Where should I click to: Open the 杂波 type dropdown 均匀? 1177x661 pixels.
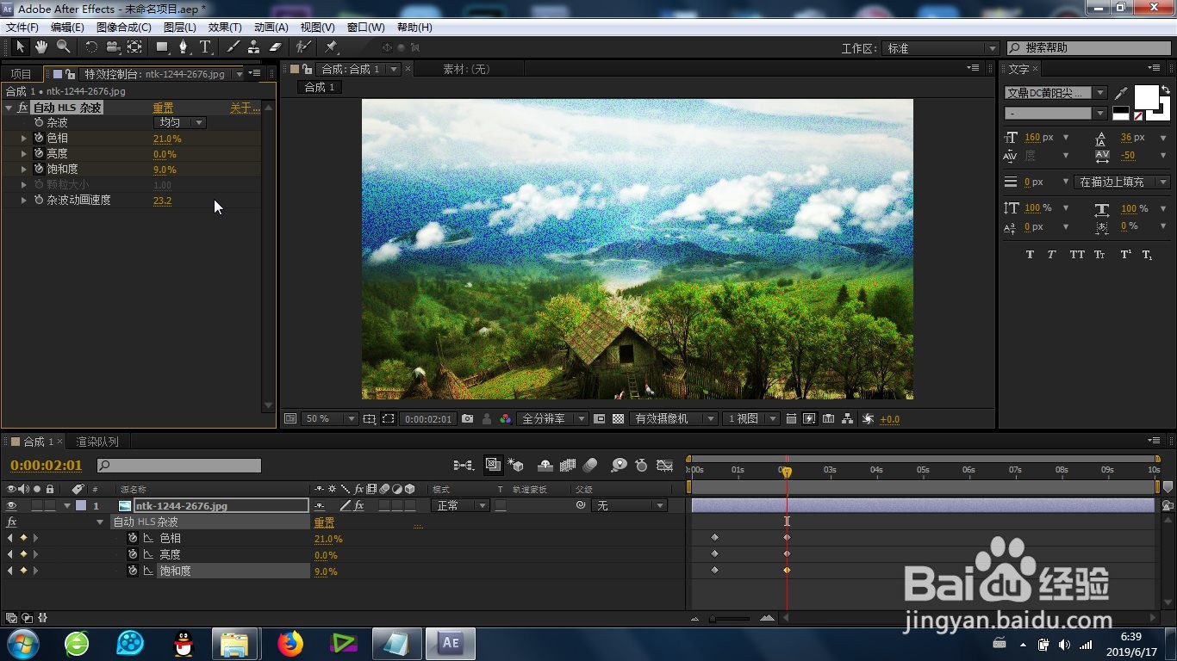tap(180, 122)
